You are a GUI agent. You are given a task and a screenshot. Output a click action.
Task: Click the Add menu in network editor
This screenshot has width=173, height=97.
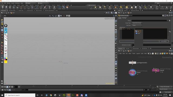[120, 54]
